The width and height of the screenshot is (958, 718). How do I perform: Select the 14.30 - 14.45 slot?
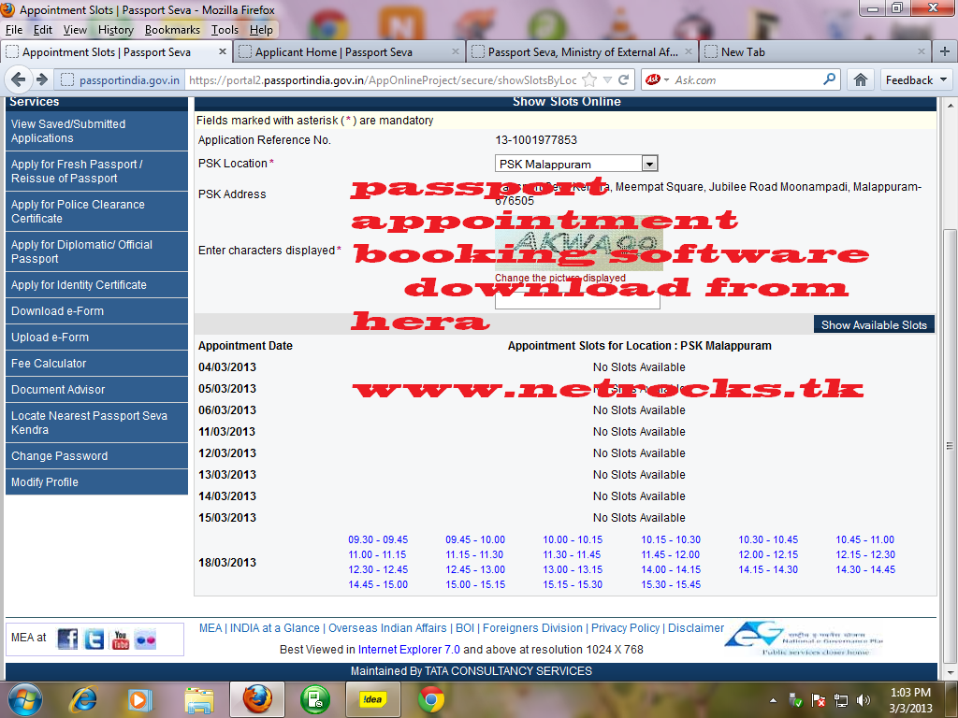(x=865, y=569)
